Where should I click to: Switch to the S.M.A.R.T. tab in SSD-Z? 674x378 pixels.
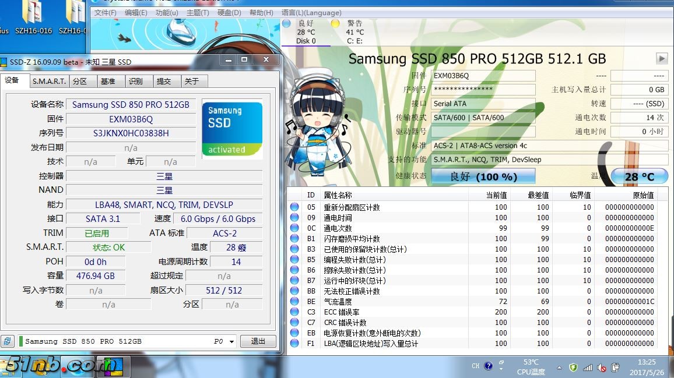click(48, 81)
